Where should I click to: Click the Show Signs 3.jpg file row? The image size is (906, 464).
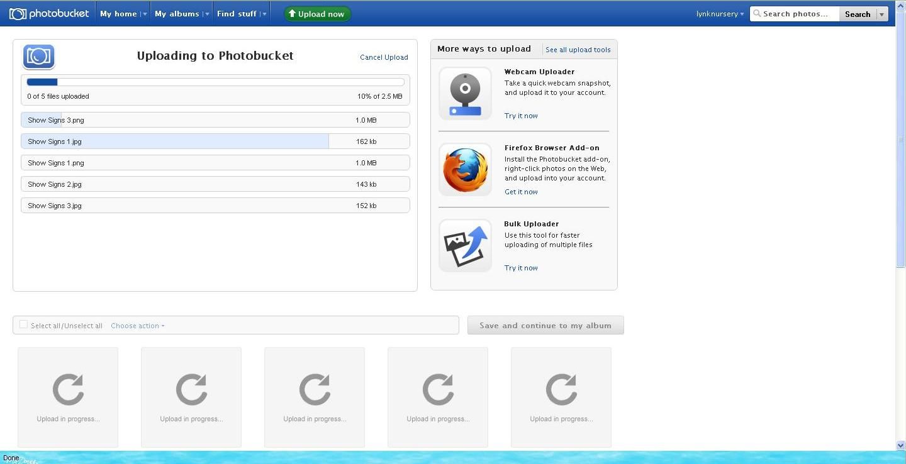pyautogui.click(x=215, y=205)
